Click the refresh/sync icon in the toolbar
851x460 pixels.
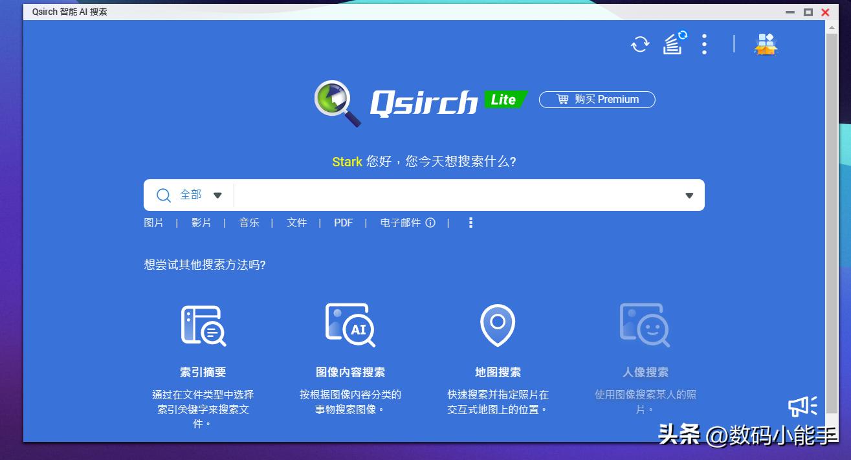(x=639, y=45)
